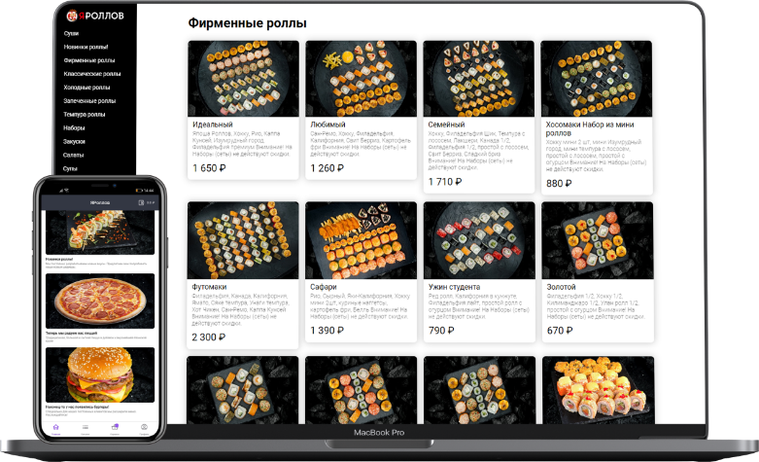Click the Ужин студента product title
Viewport: 759px width, 462px height.
pos(454,287)
